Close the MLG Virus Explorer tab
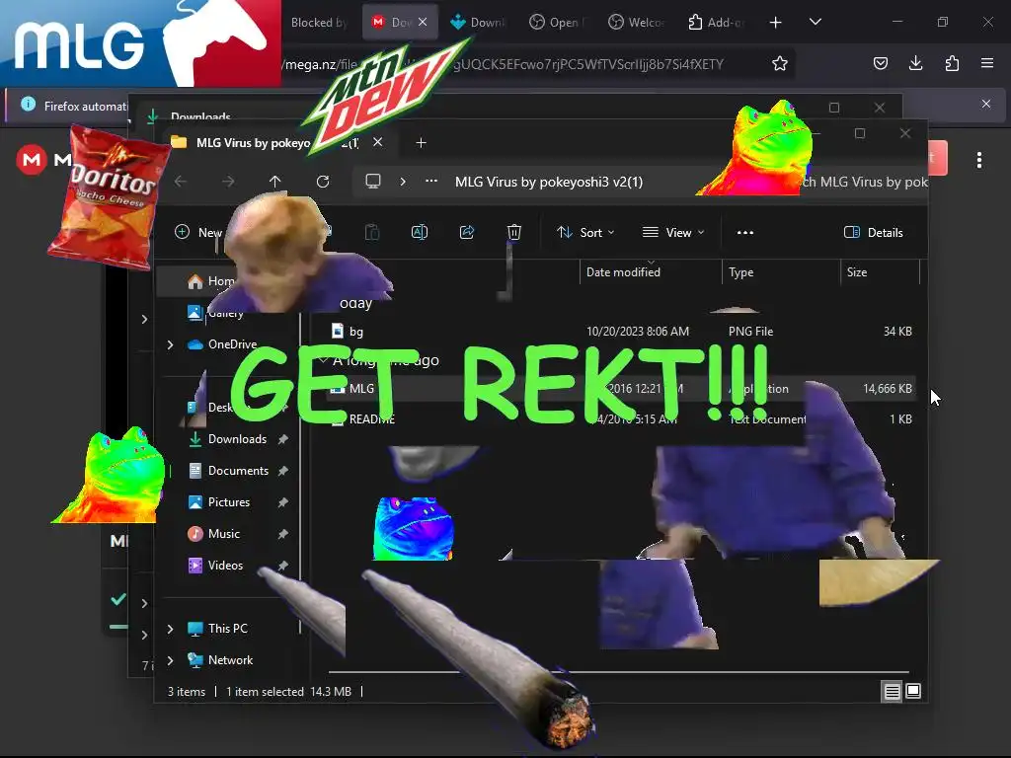This screenshot has height=758, width=1011. [378, 142]
